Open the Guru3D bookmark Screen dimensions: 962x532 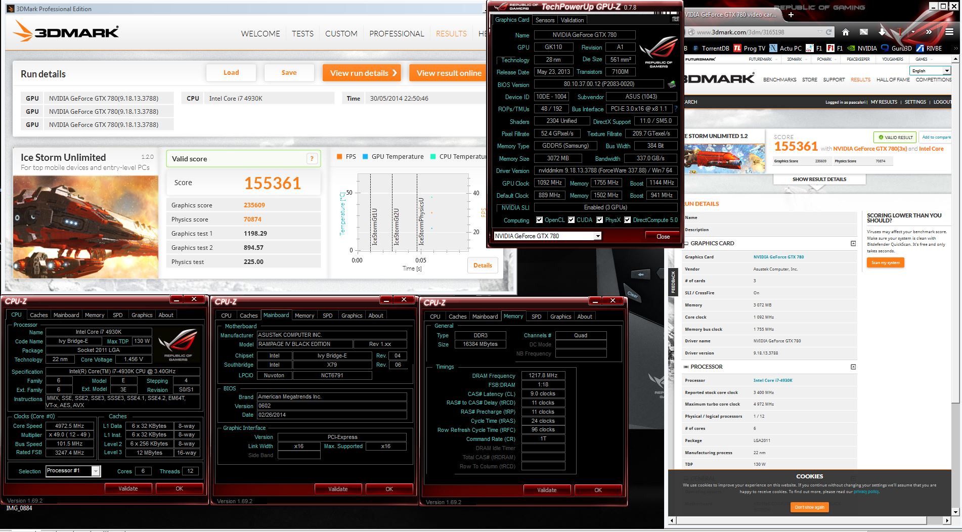coord(897,49)
